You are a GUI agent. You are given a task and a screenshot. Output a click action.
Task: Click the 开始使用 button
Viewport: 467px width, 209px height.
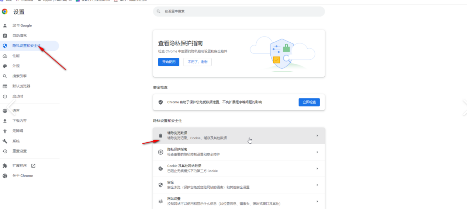click(169, 62)
